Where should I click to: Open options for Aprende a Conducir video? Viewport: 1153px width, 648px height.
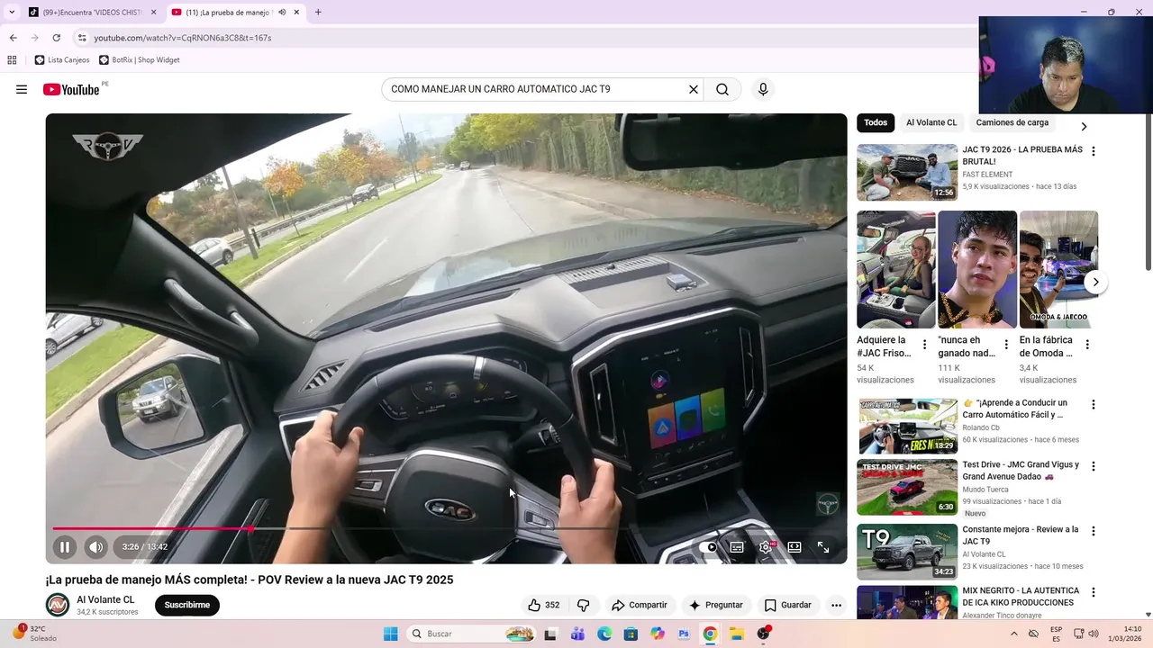point(1094,405)
